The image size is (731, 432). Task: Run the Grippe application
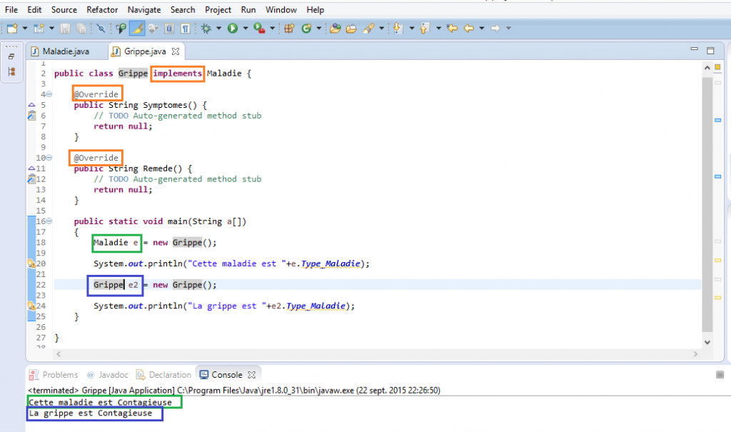tap(232, 29)
